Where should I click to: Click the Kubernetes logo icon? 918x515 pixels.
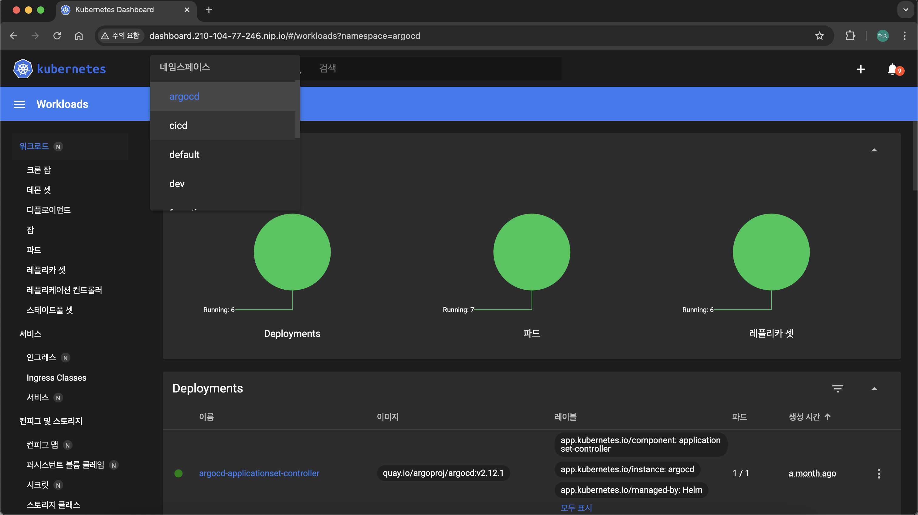point(23,69)
